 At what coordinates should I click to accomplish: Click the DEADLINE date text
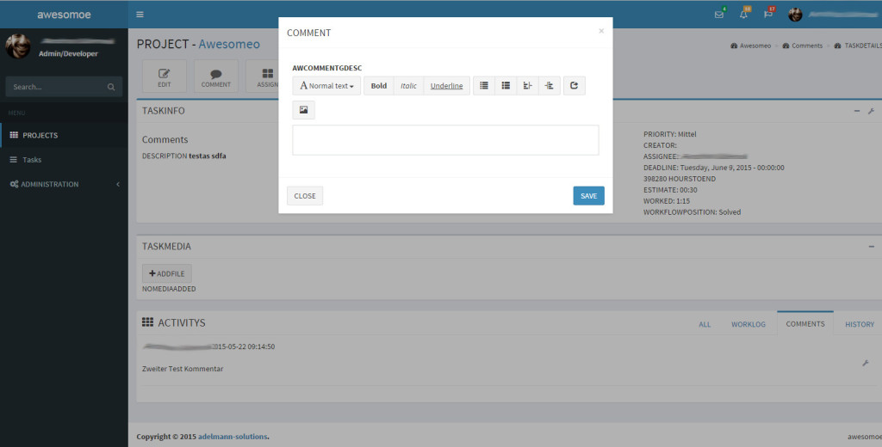714,168
